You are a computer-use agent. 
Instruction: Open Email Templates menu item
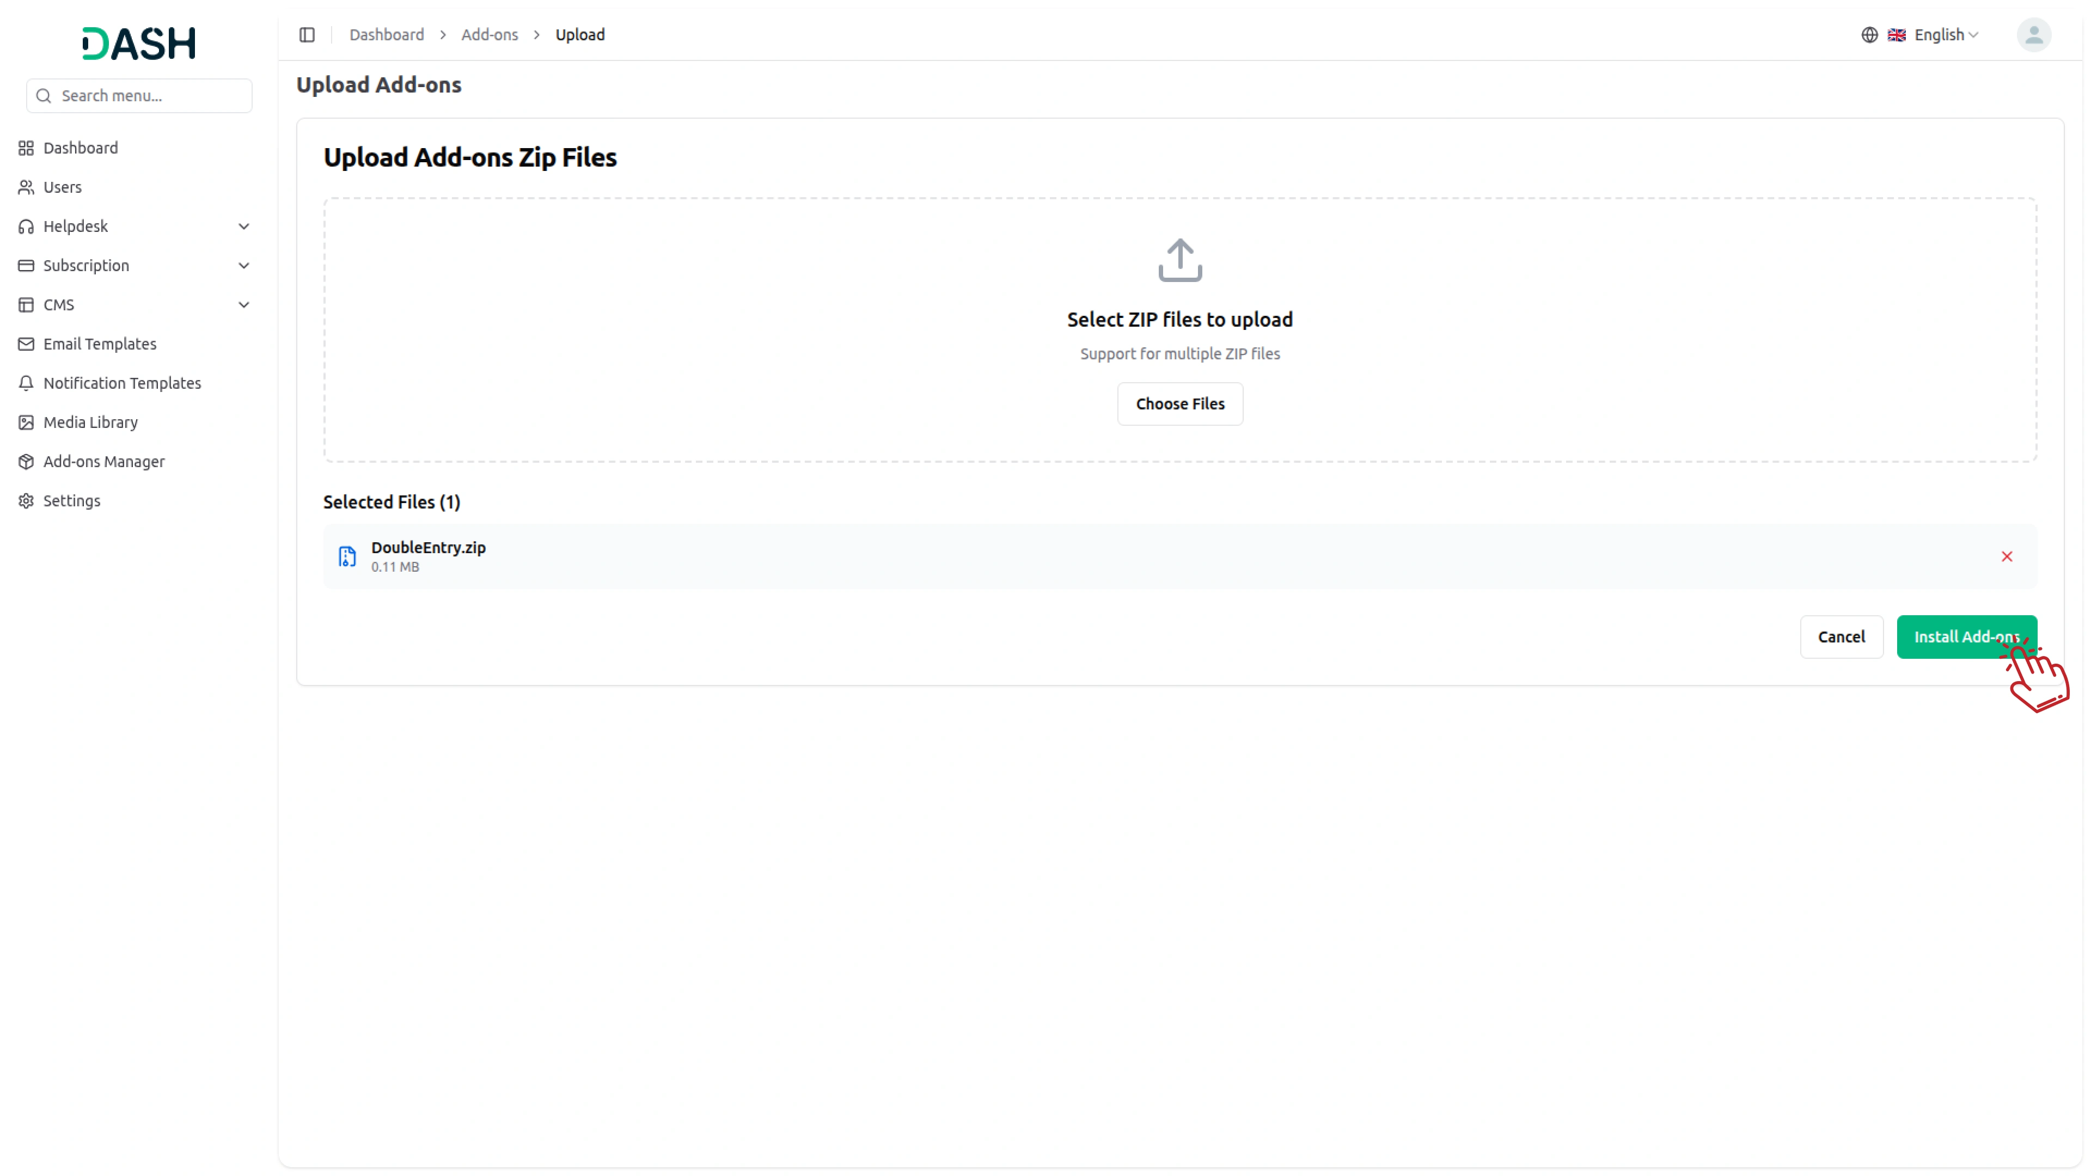point(100,344)
